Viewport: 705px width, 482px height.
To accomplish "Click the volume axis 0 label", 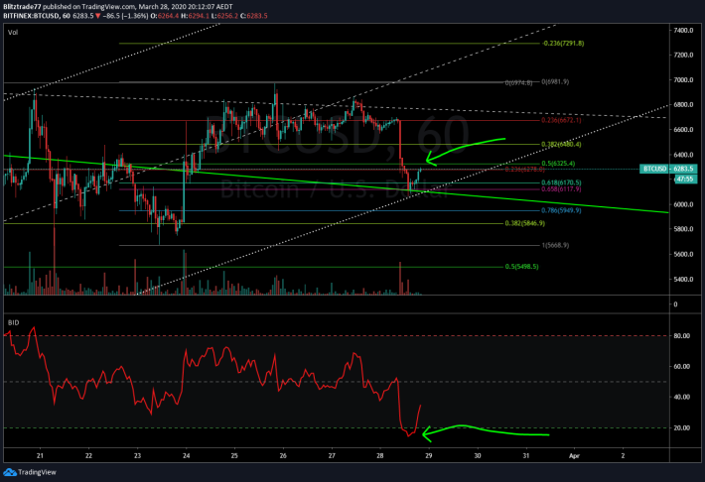I will coord(675,304).
